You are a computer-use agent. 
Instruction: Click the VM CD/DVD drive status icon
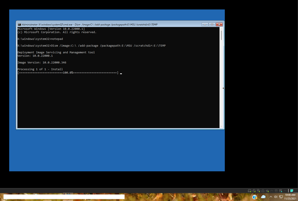coord(254,191)
